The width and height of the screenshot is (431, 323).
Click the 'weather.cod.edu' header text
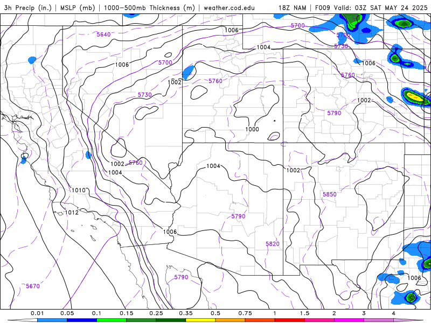[230, 8]
